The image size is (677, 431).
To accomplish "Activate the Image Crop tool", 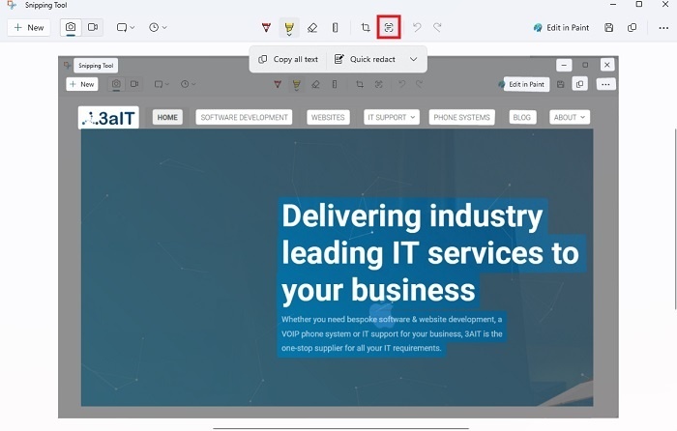I will tap(366, 28).
